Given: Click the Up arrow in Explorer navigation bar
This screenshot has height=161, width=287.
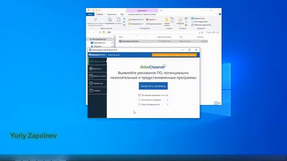Looking at the screenshot, I should point(100,32).
